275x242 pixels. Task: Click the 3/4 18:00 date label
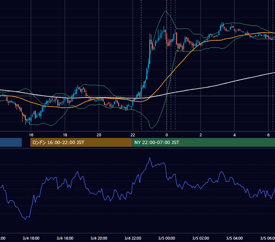[65, 238]
